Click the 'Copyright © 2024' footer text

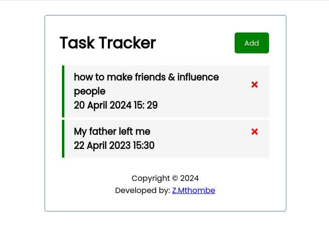pyautogui.click(x=165, y=178)
